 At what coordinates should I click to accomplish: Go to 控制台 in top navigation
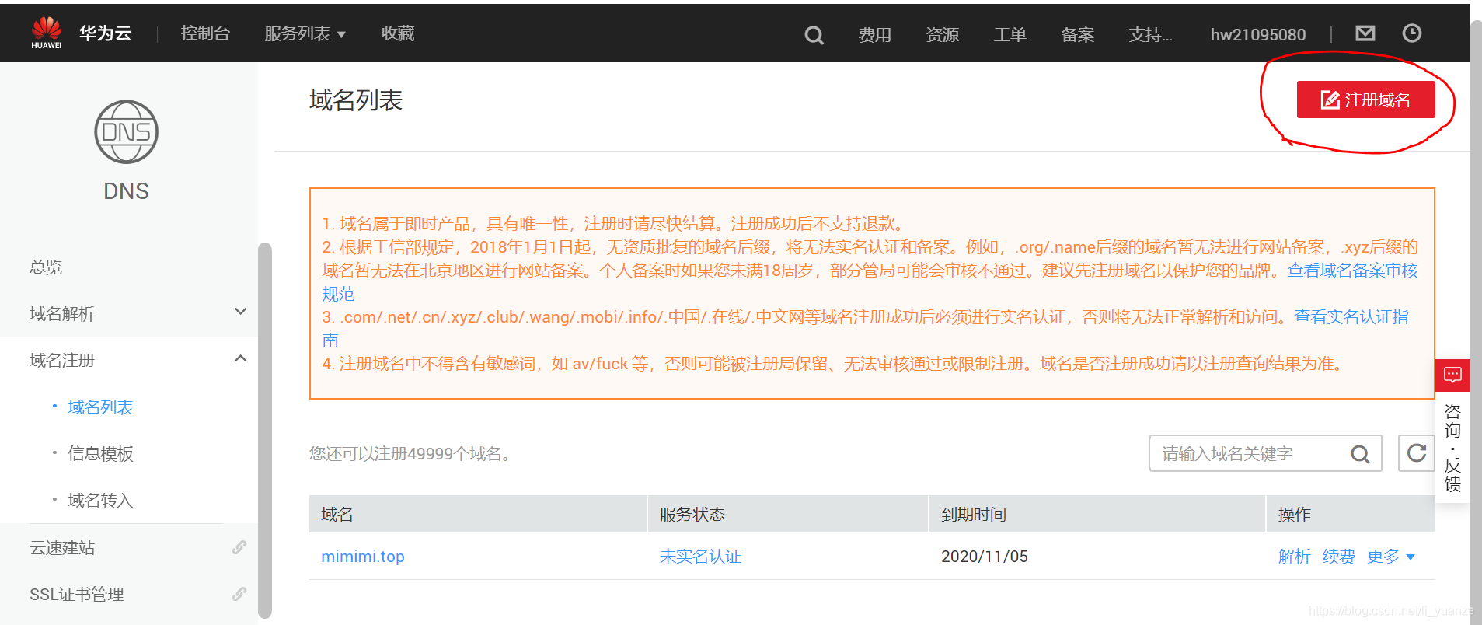205,33
